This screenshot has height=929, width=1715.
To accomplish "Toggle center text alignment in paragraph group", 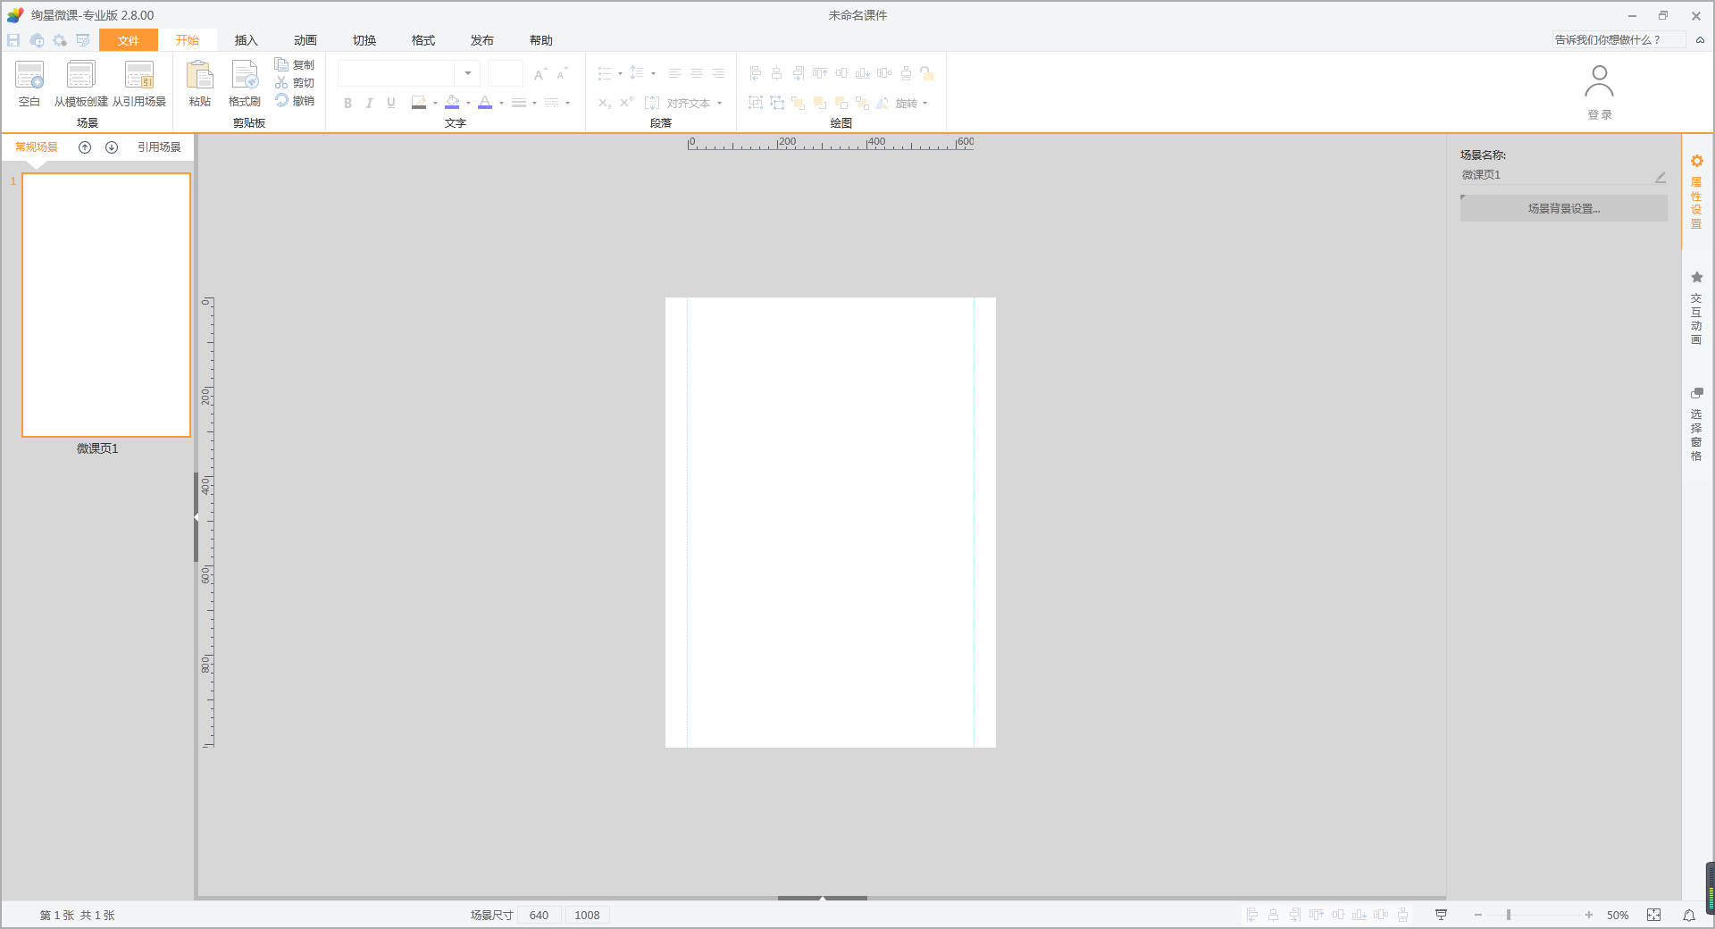I will click(x=697, y=73).
